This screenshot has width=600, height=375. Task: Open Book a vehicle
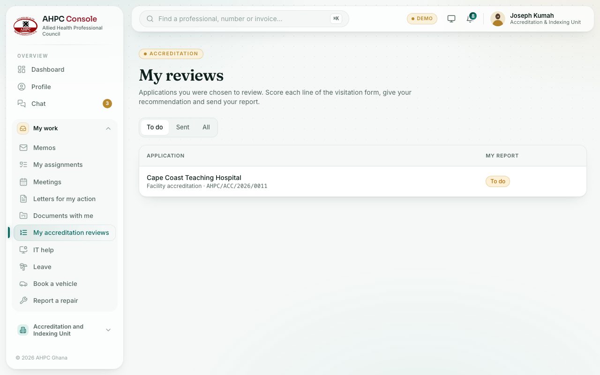(x=65, y=284)
